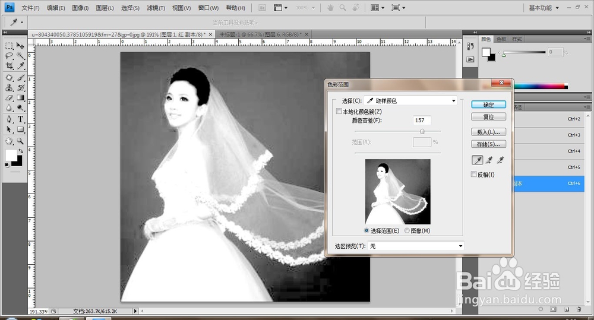Open the Actions panel icon
The height and width of the screenshot is (320, 594).
tap(470, 59)
